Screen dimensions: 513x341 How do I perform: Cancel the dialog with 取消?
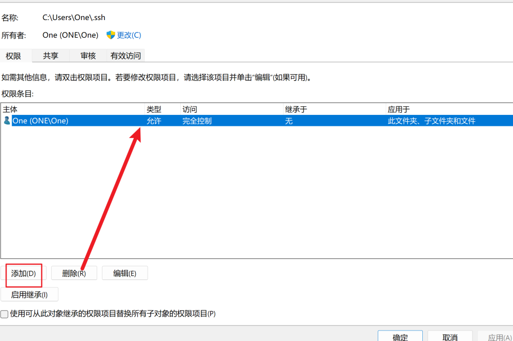[450, 336]
